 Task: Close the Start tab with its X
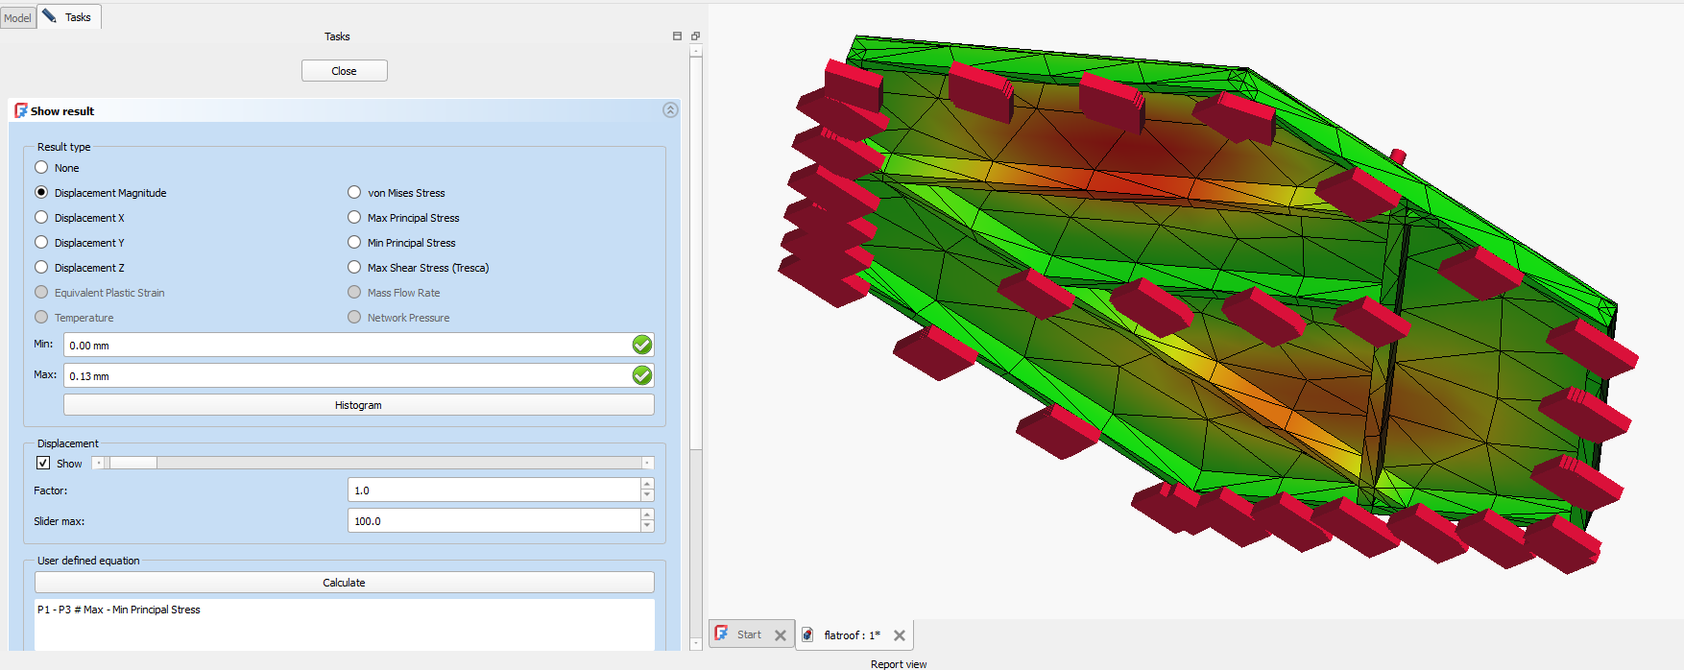click(781, 635)
